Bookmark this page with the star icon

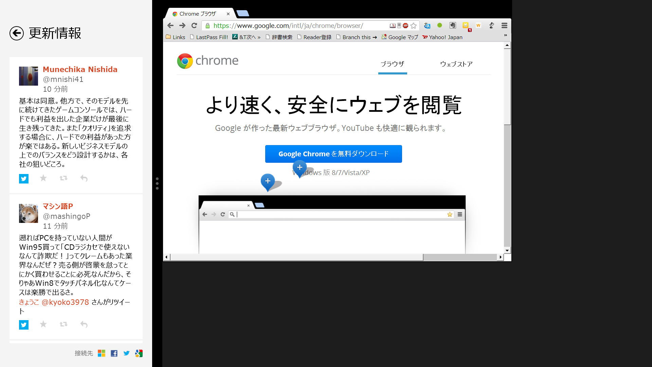tap(413, 25)
